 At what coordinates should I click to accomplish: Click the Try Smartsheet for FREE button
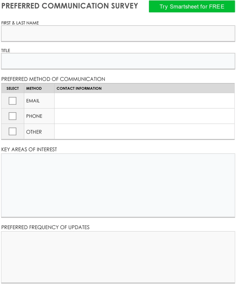192,6
